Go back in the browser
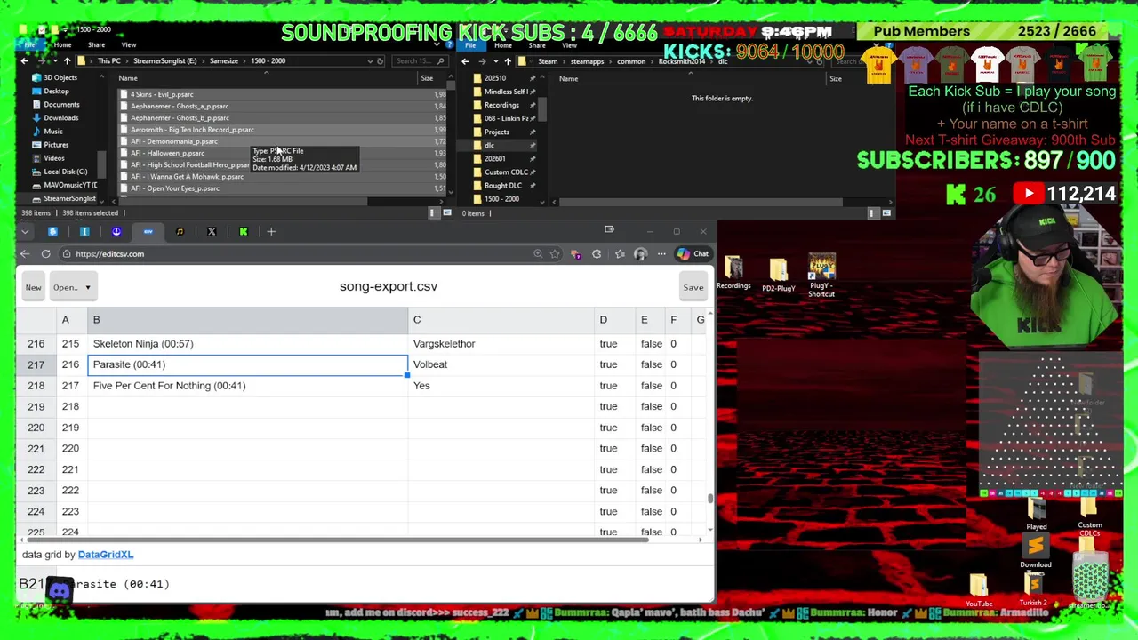This screenshot has height=640, width=1138. (x=25, y=254)
